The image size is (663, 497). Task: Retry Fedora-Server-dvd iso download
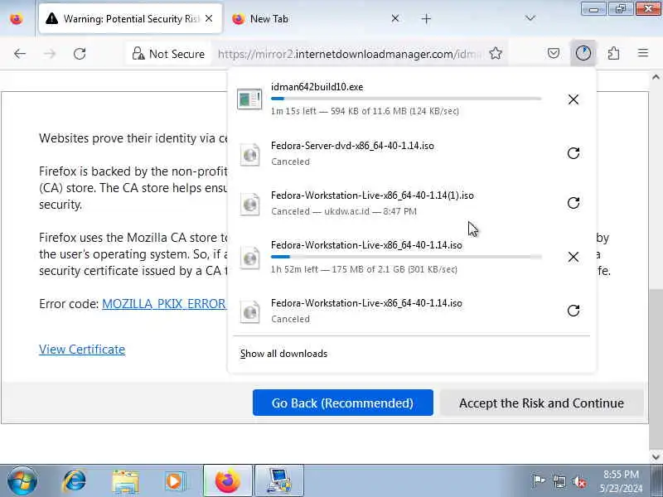tap(573, 153)
